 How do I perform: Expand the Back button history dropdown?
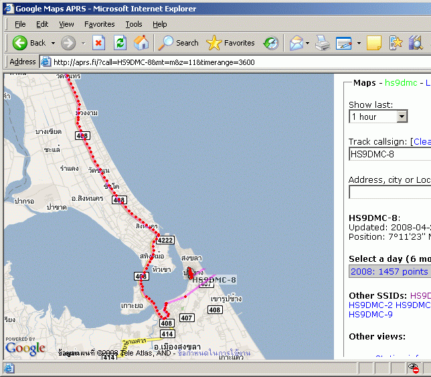(53, 43)
